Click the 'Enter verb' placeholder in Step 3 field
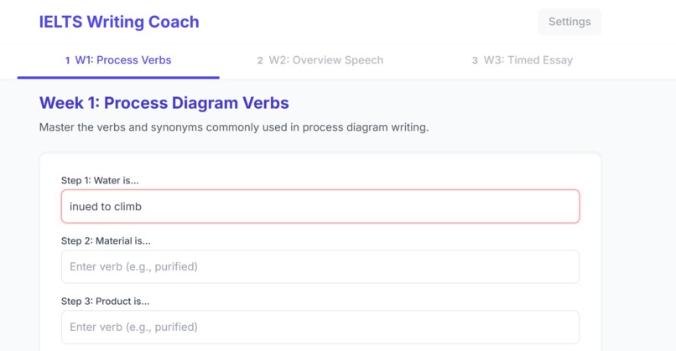The width and height of the screenshot is (676, 351). tap(96, 328)
